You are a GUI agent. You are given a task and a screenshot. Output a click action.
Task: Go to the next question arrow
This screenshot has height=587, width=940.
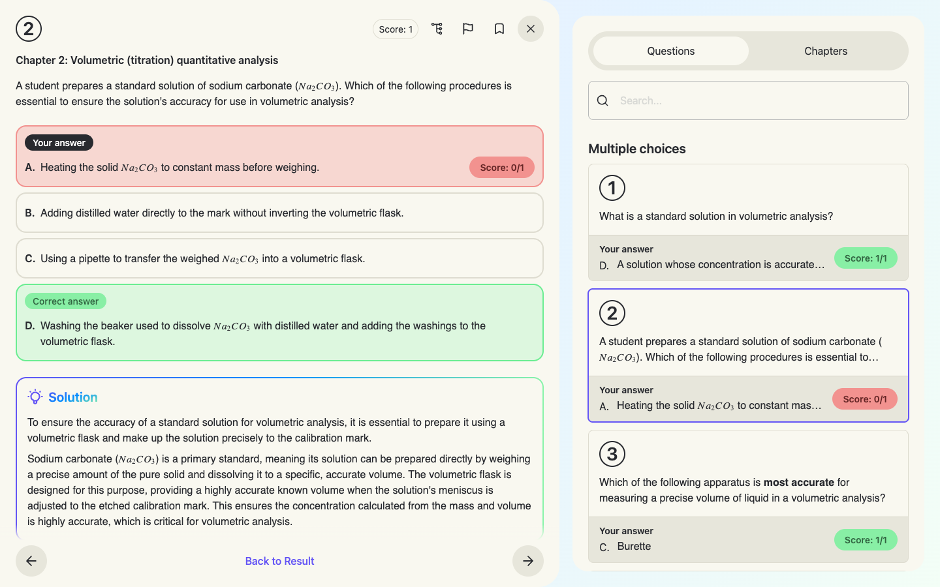528,561
